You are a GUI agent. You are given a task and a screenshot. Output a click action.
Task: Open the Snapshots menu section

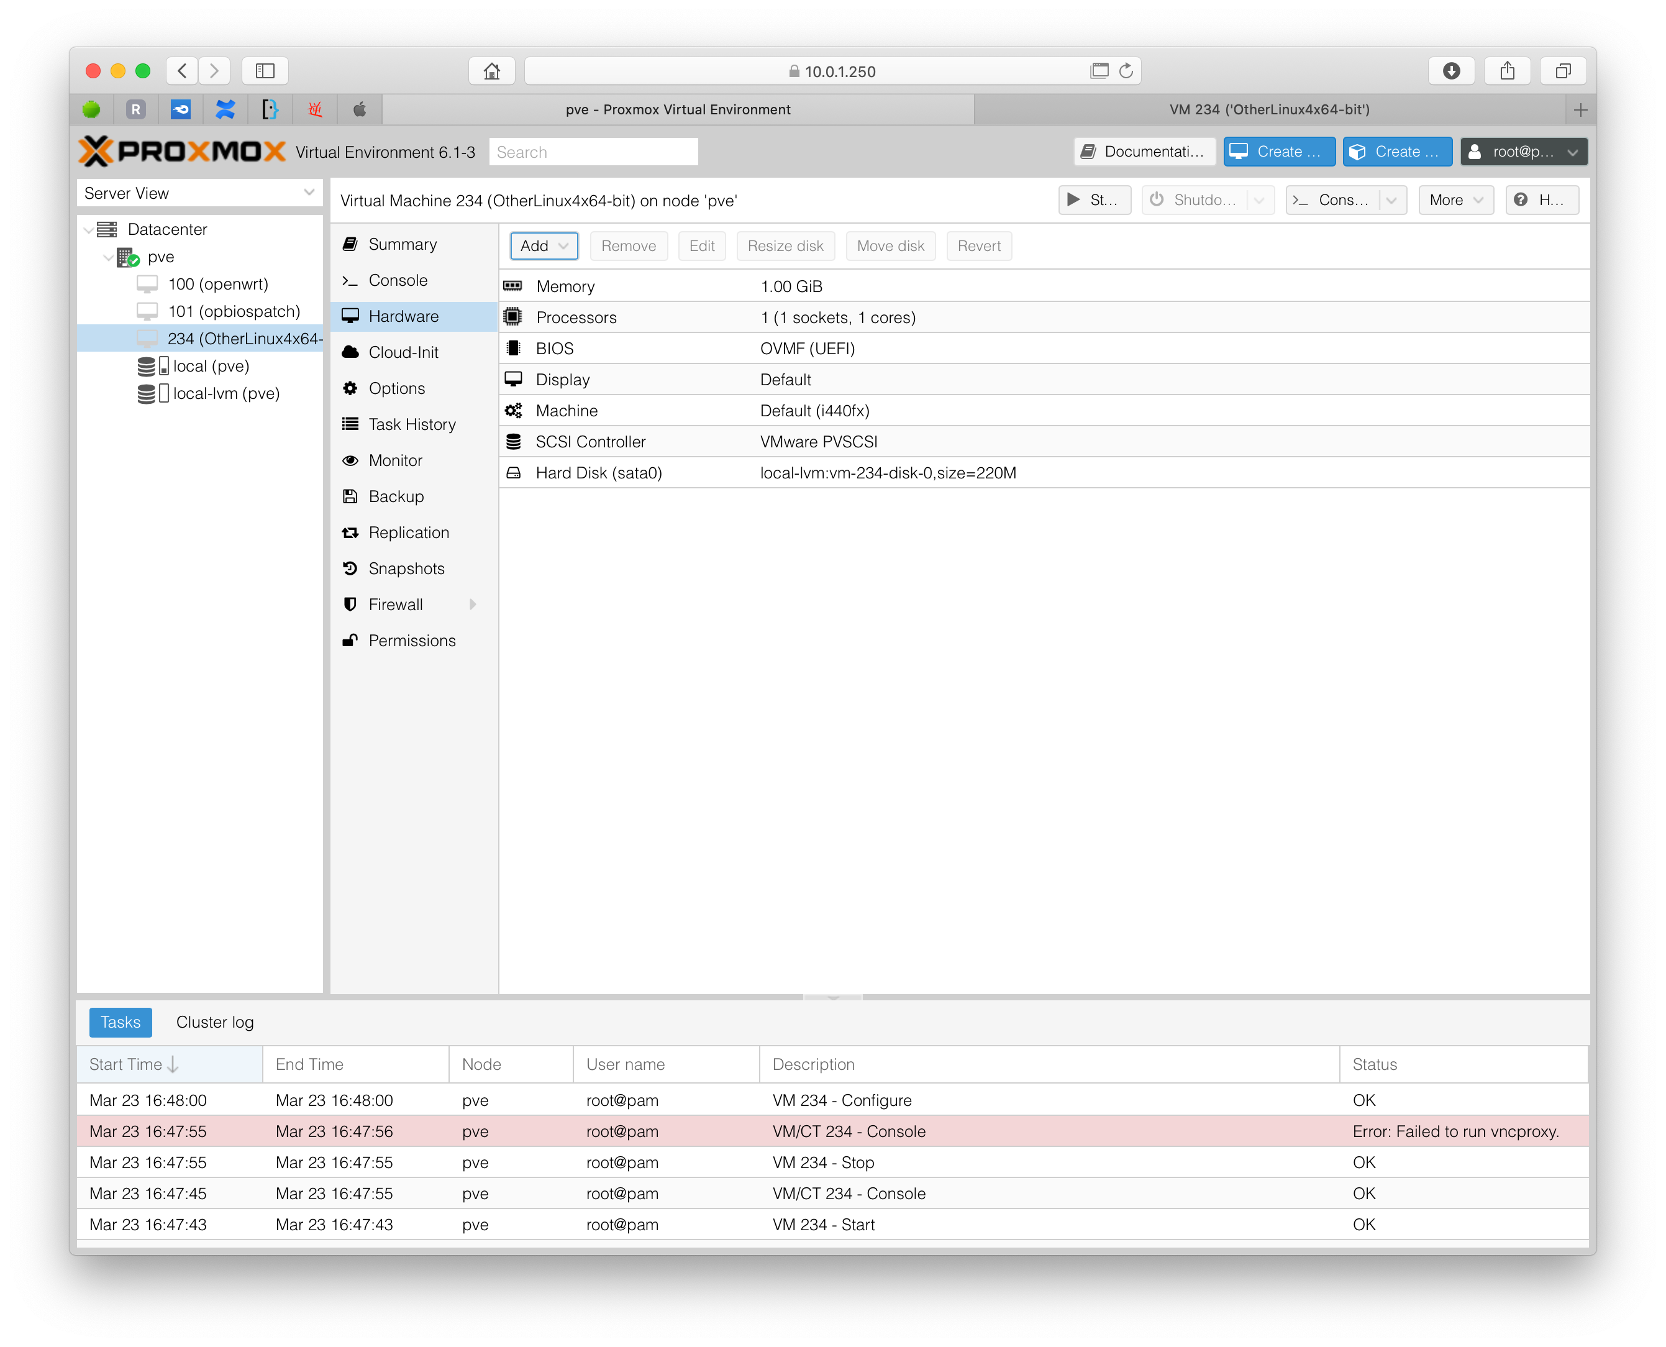click(x=406, y=568)
